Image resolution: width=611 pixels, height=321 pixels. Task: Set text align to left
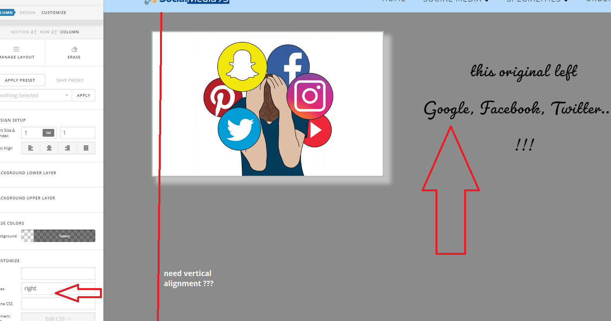click(x=31, y=148)
